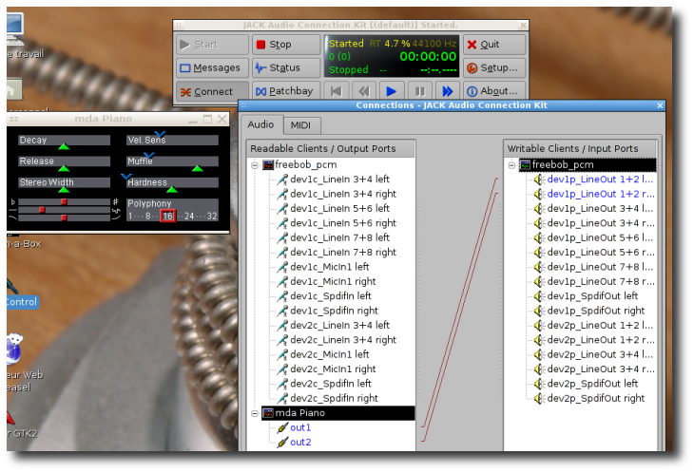Select dev1c_LineIn 7+8 left port icon
Image resolution: width=694 pixels, height=473 pixels.
point(282,237)
